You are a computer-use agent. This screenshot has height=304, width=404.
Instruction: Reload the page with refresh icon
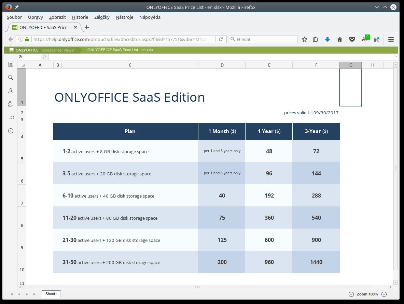[x=221, y=39]
